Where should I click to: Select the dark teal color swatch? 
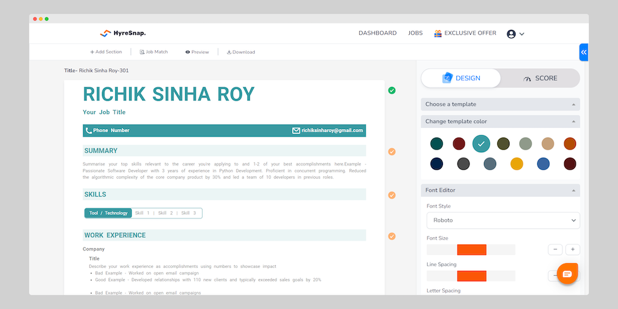point(437,144)
